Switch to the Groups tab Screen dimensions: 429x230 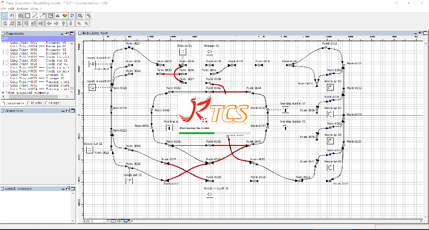[52, 103]
